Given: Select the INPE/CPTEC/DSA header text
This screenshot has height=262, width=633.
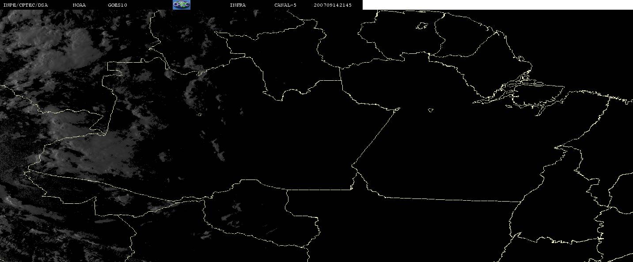Looking at the screenshot, I should [26, 5].
